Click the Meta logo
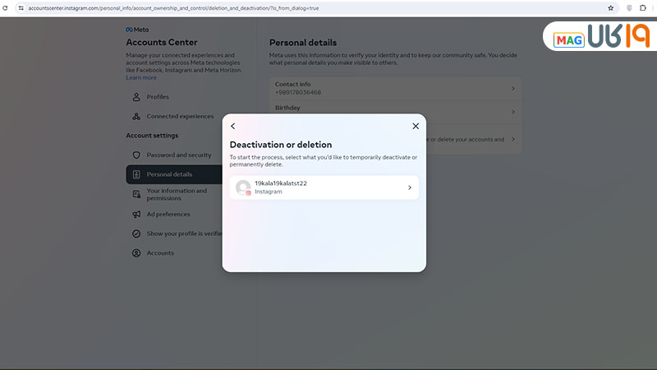 click(x=137, y=29)
